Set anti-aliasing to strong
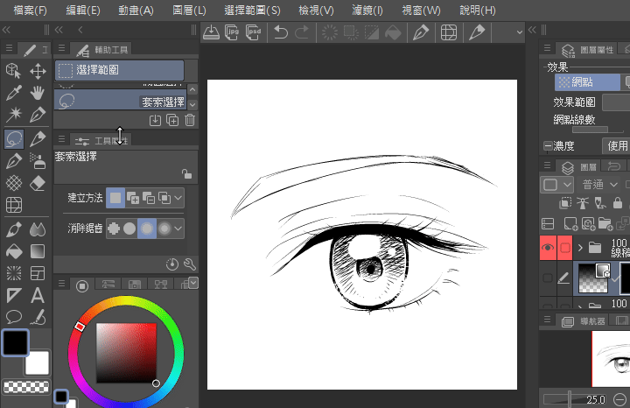 coord(164,229)
